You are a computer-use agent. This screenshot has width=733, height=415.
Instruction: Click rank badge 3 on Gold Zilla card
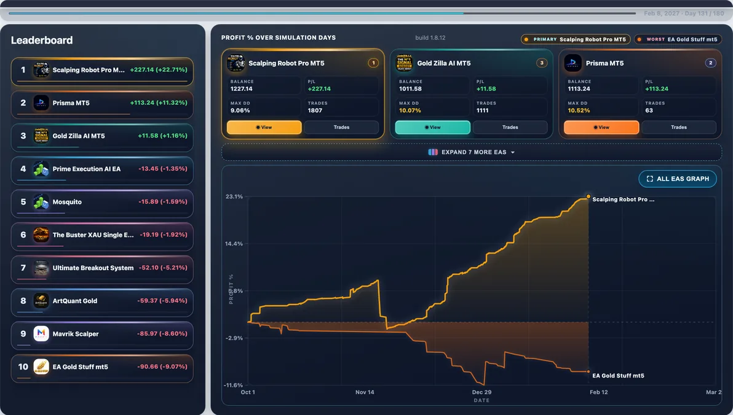pyautogui.click(x=542, y=63)
